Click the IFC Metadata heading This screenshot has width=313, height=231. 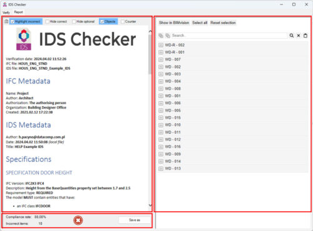[x=28, y=81]
